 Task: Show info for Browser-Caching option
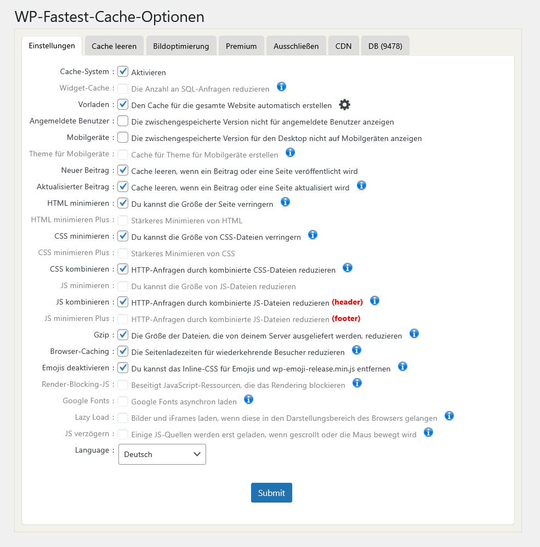356,350
